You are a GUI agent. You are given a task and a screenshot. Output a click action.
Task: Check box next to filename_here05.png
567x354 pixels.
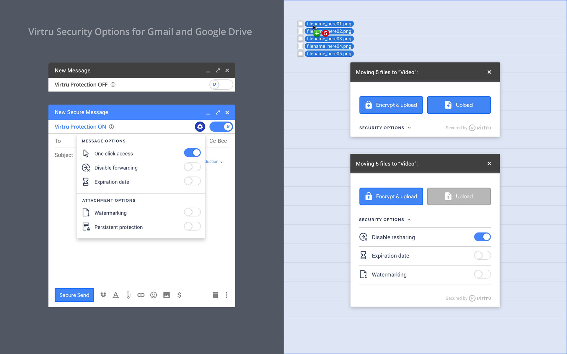tap(300, 54)
